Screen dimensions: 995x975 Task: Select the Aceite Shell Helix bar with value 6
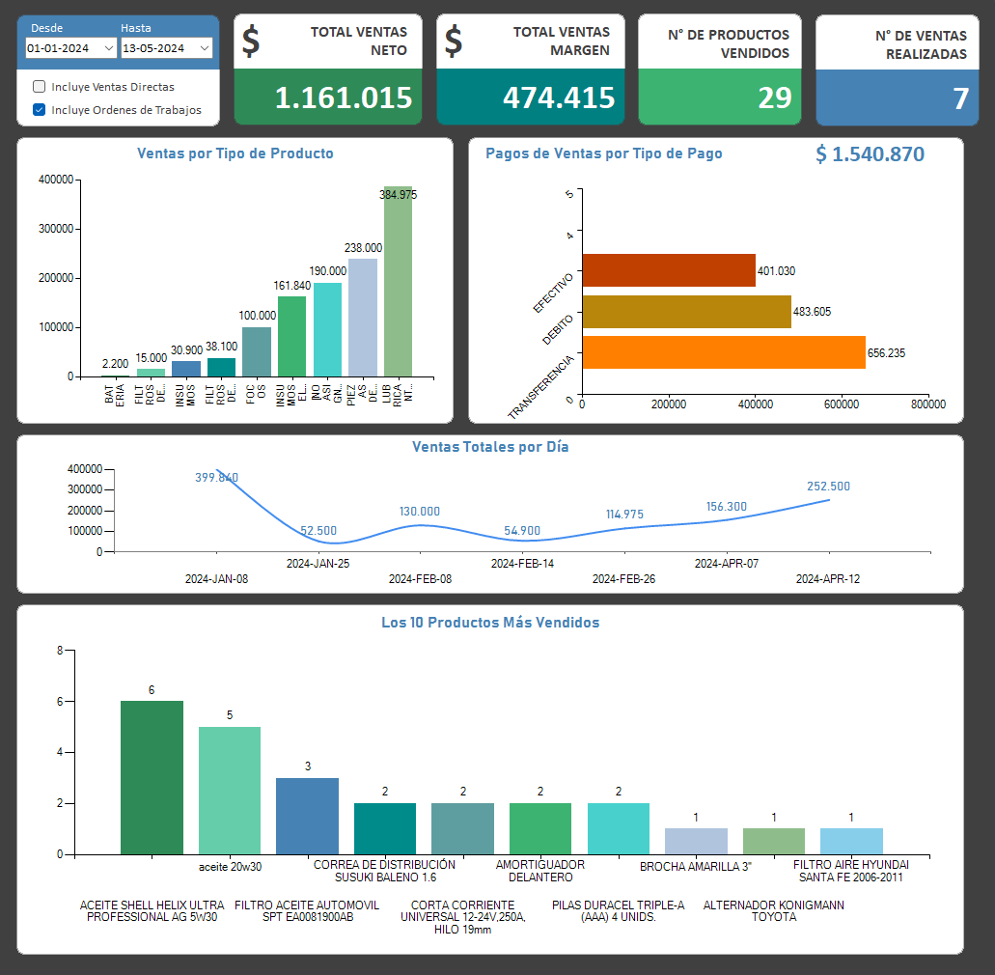click(x=152, y=778)
